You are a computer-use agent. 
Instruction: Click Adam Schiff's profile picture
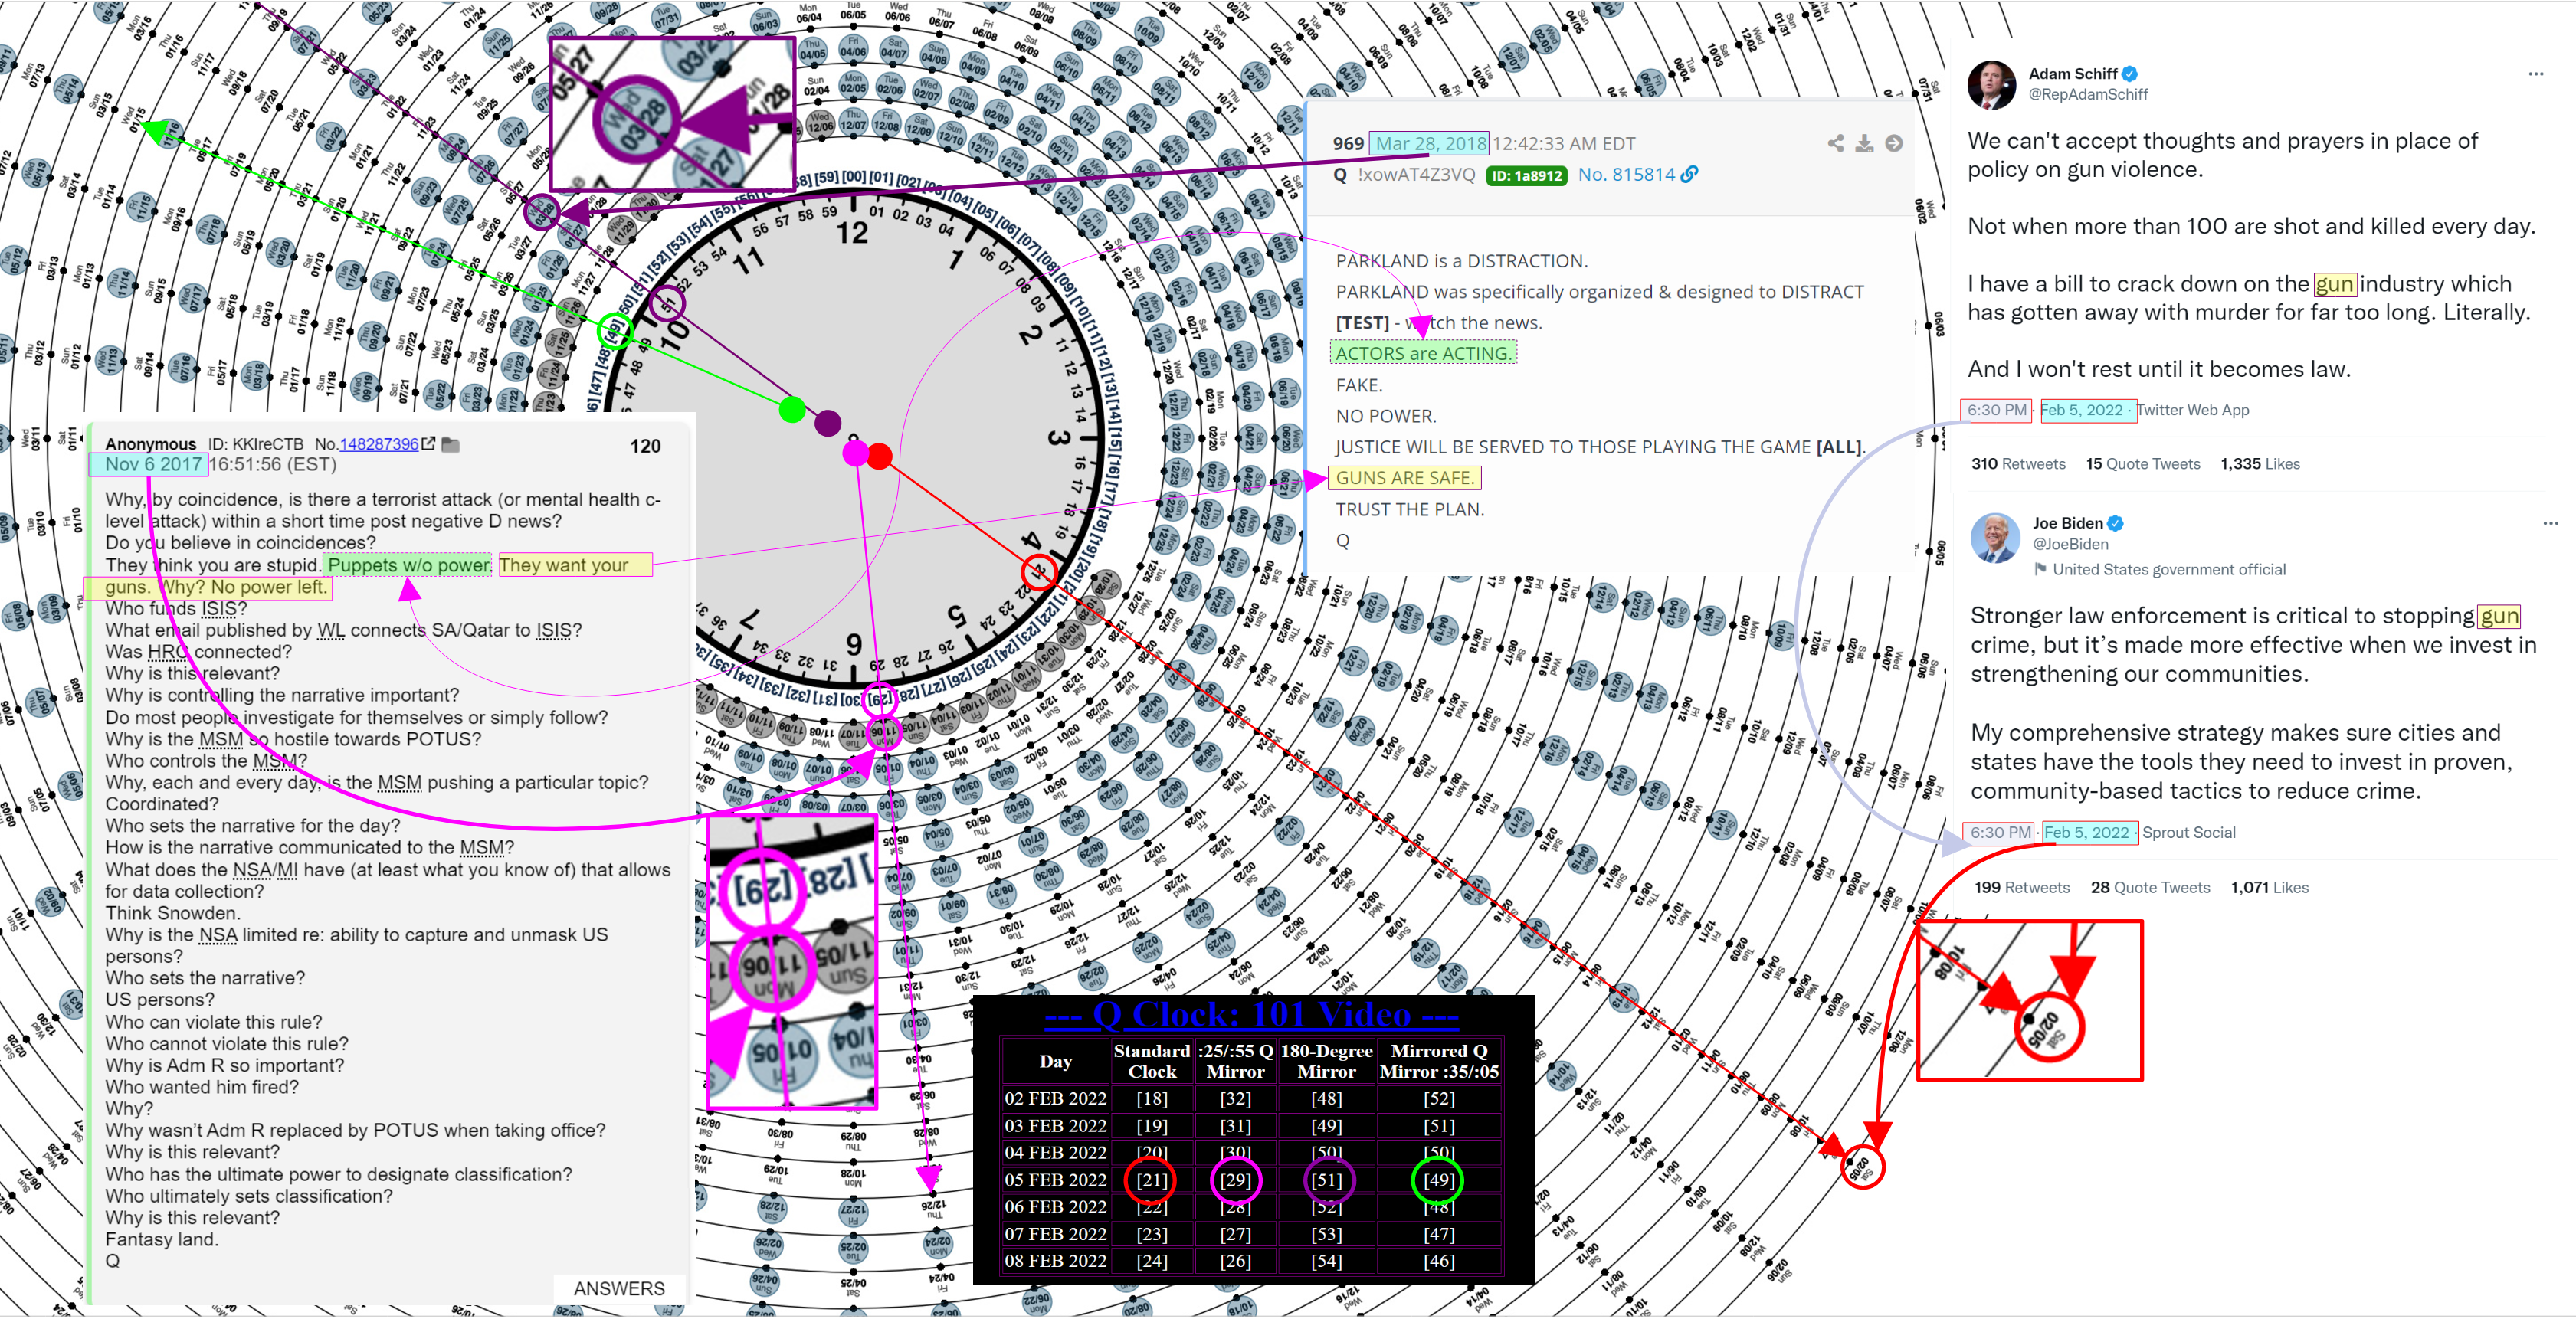tap(1991, 84)
